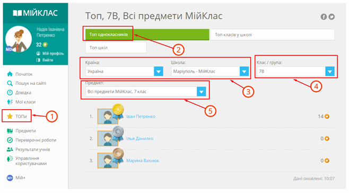The height and width of the screenshot is (193, 349).
Task: Switch to Топ класів у школі tab
Action: (x=273, y=34)
